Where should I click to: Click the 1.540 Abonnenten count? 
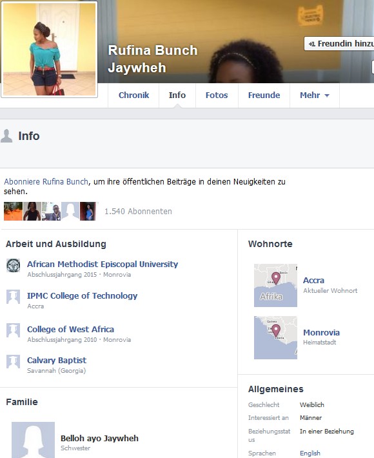tap(138, 211)
